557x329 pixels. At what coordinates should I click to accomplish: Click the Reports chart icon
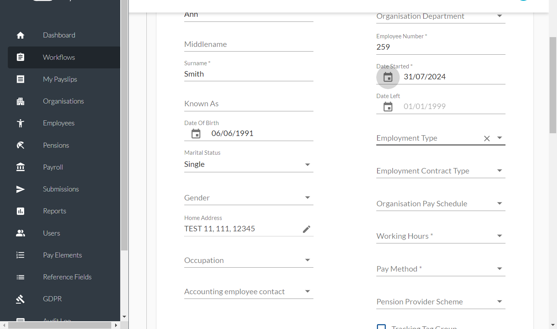pyautogui.click(x=21, y=211)
